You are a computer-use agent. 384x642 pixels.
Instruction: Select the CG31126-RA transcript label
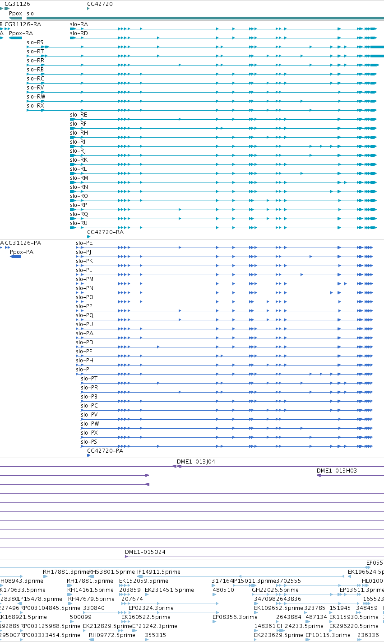(x=23, y=24)
